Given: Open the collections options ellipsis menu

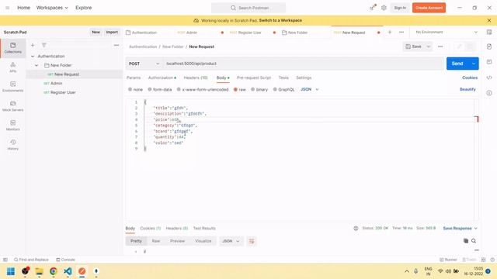Looking at the screenshot, I should (x=116, y=45).
